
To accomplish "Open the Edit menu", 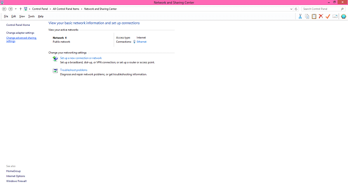I will 13,16.
